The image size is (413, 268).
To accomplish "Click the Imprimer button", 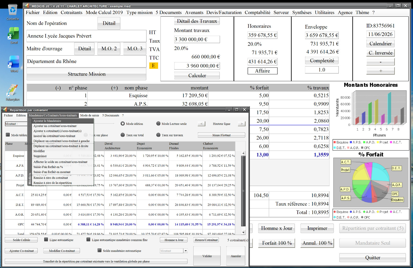I will point(317,228).
